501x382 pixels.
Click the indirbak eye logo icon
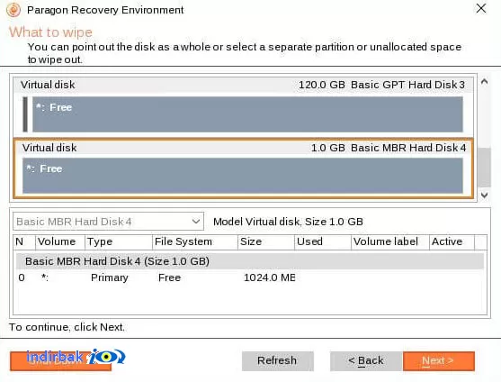pyautogui.click(x=107, y=356)
